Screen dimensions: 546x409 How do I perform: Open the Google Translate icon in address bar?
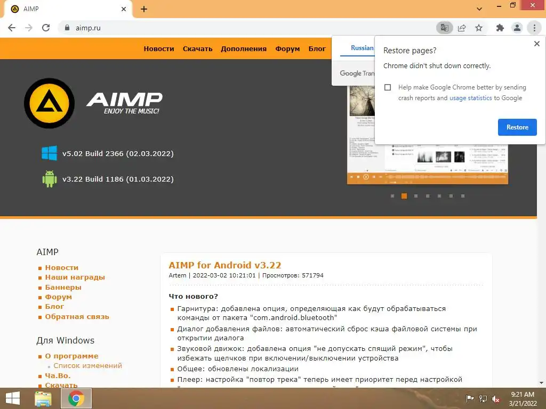point(444,28)
